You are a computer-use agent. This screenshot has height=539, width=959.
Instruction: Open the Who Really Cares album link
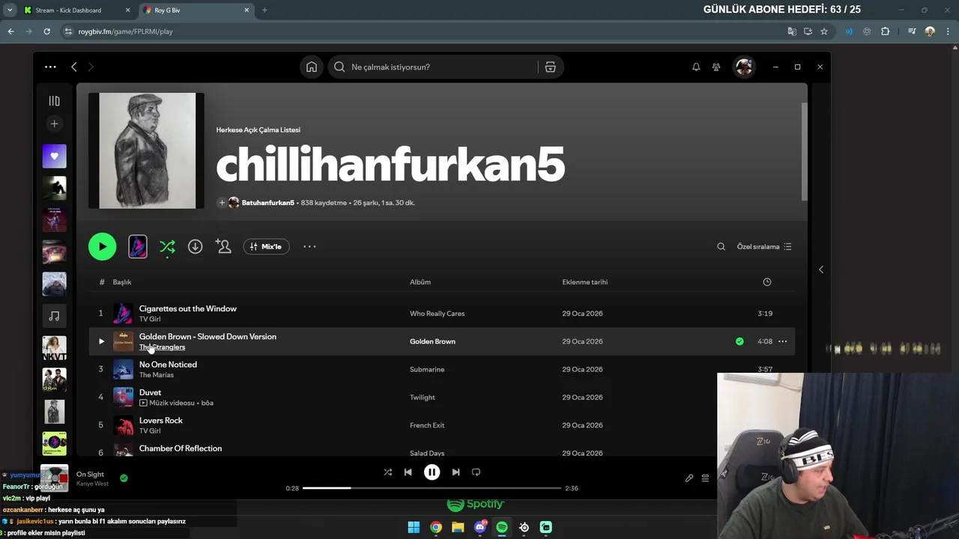click(x=437, y=314)
